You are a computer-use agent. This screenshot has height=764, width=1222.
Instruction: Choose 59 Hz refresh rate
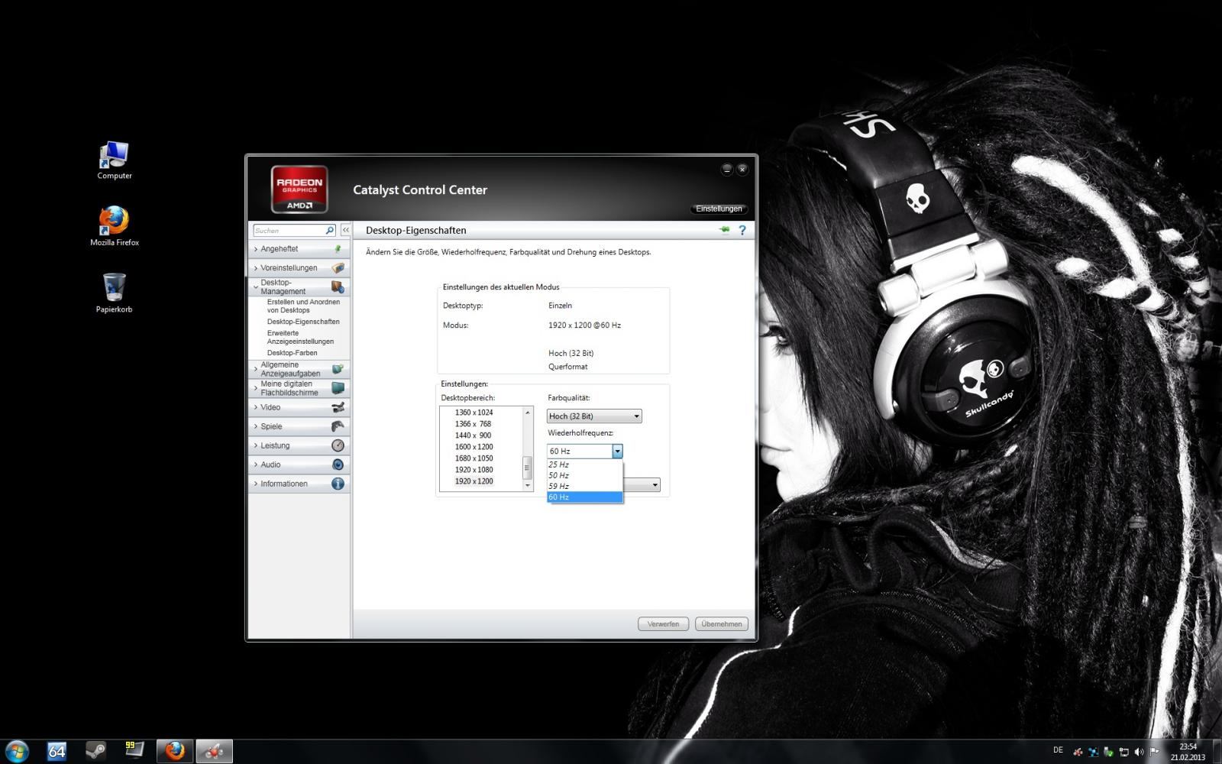pos(585,486)
